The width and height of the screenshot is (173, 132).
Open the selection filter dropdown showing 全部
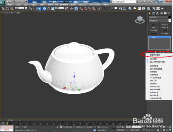coord(19,8)
